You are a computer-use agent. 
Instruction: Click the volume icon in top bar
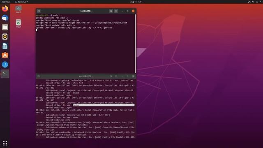253,2
